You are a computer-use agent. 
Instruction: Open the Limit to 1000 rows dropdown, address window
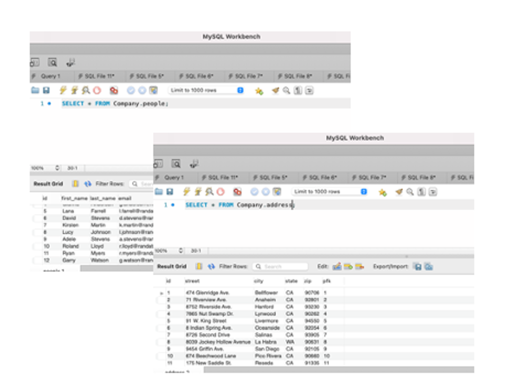tap(330, 191)
